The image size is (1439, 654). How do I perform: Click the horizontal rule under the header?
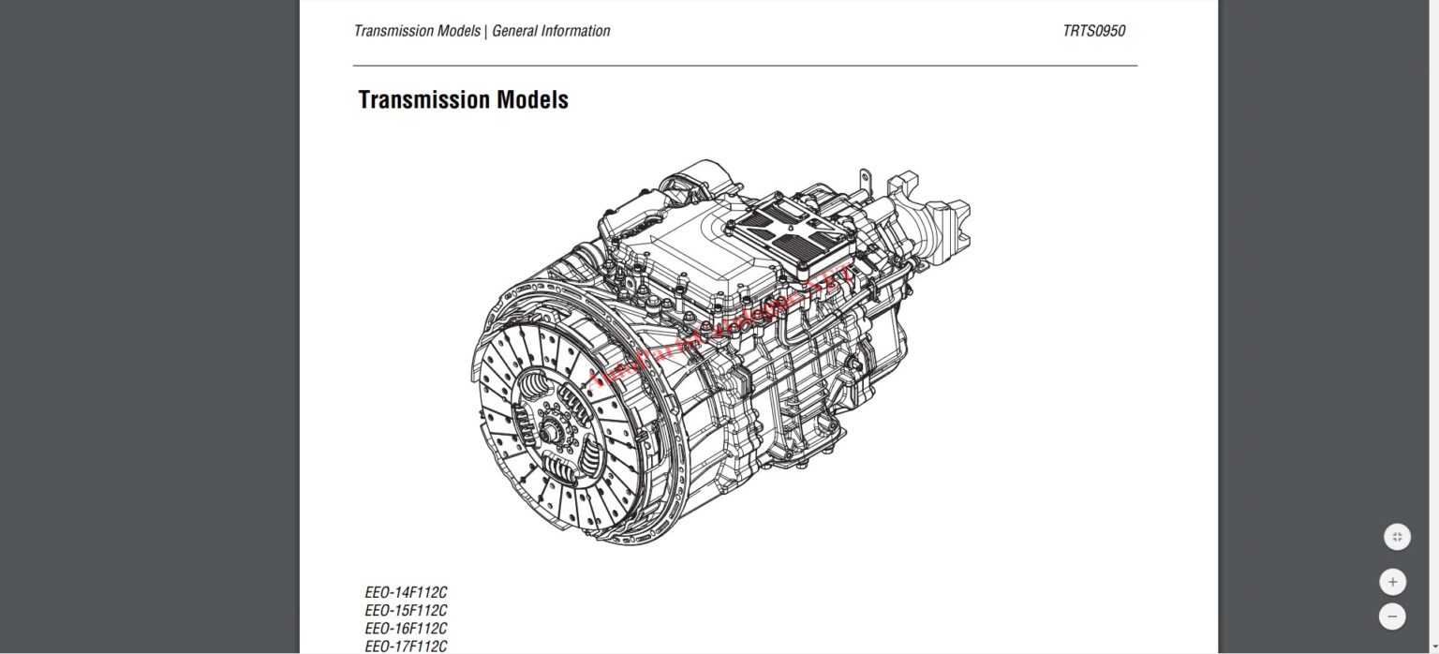coord(745,66)
